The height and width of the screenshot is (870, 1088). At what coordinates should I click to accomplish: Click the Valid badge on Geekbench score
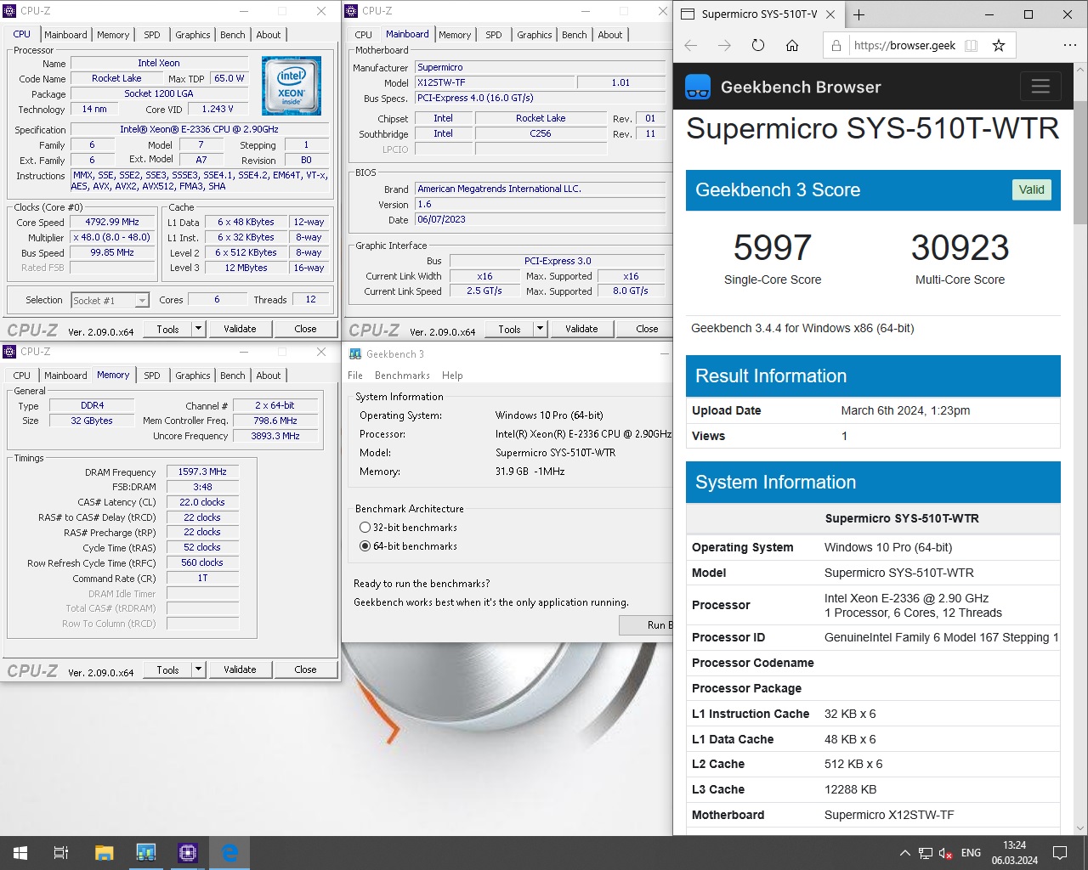coord(1032,189)
